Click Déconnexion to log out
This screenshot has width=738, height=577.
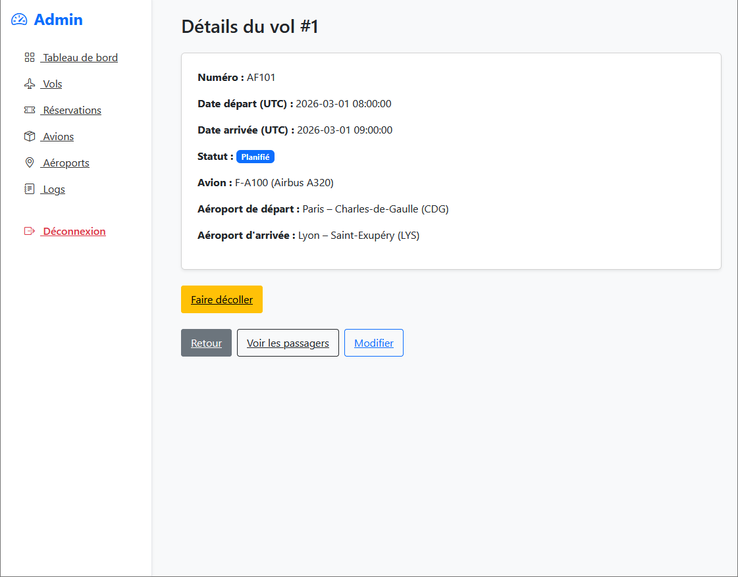(x=74, y=231)
